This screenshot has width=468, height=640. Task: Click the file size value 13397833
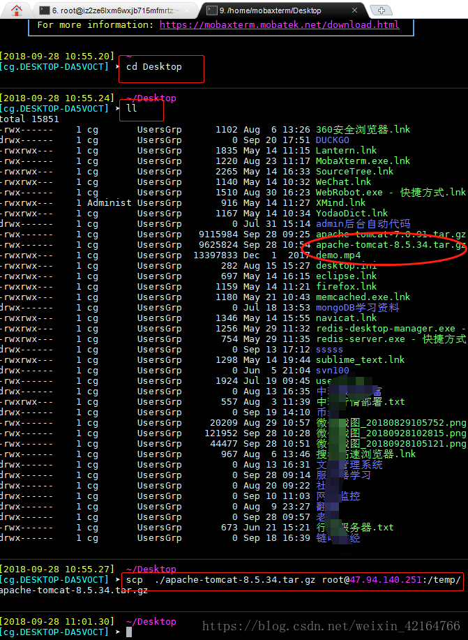(x=216, y=255)
